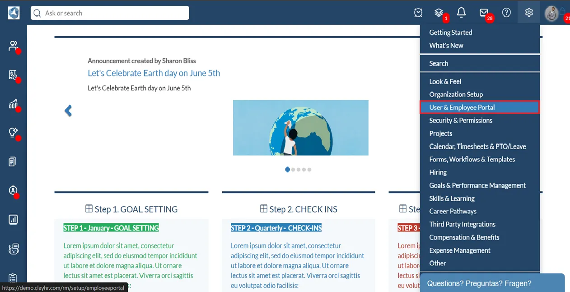
Task: Select the third carousel dot
Action: (299, 170)
